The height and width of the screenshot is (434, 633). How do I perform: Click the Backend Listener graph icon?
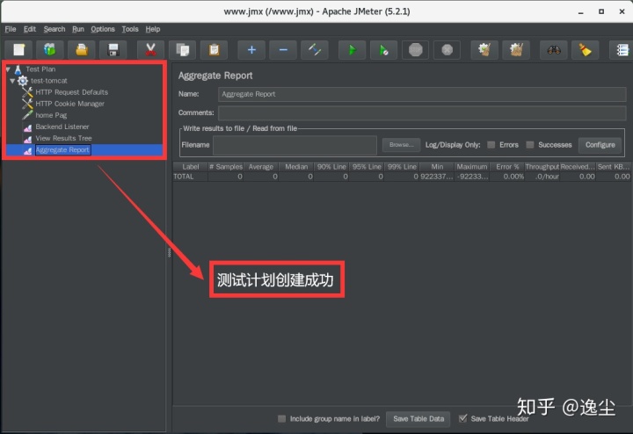point(27,128)
